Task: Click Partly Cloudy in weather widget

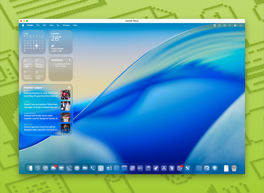Action: point(57,49)
